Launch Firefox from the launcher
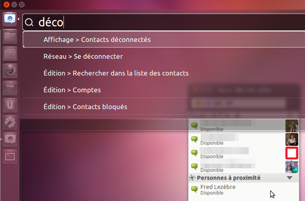This screenshot has height=201, width=305. [x=10, y=71]
